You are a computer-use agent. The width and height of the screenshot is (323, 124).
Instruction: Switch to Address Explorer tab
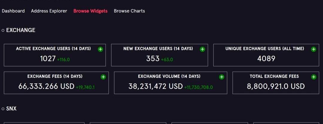pyautogui.click(x=49, y=11)
